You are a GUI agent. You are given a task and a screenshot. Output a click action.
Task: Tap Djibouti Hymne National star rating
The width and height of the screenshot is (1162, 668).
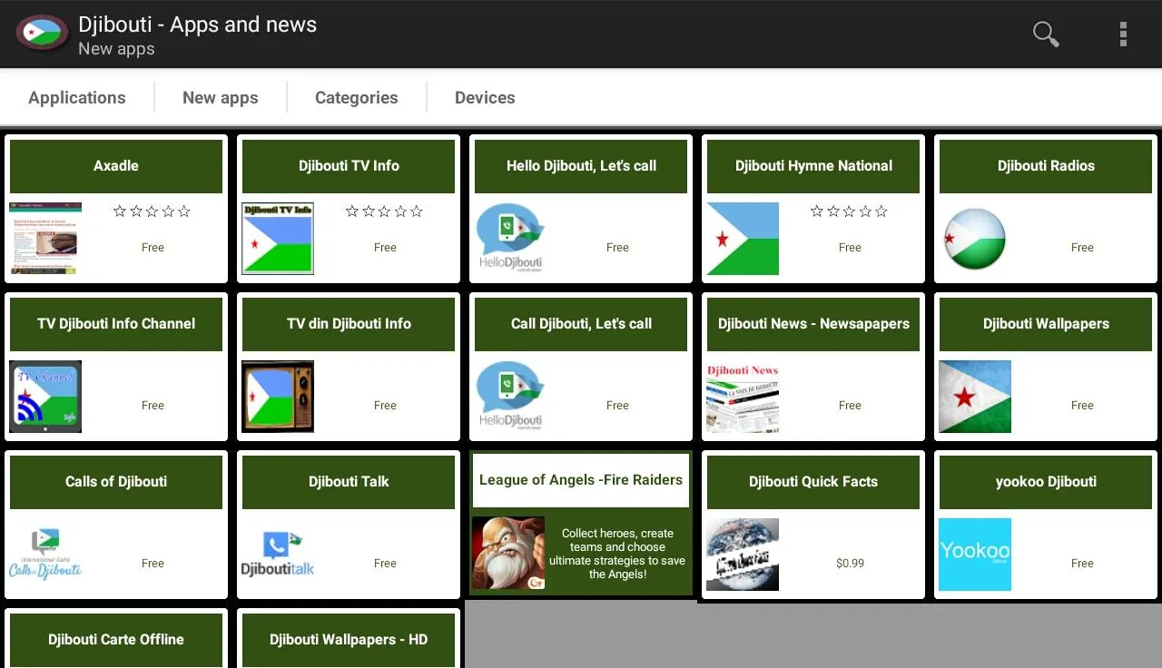850,211
